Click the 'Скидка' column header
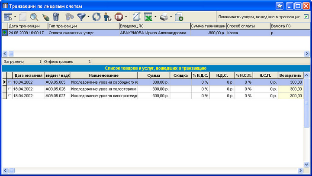 tap(181, 75)
